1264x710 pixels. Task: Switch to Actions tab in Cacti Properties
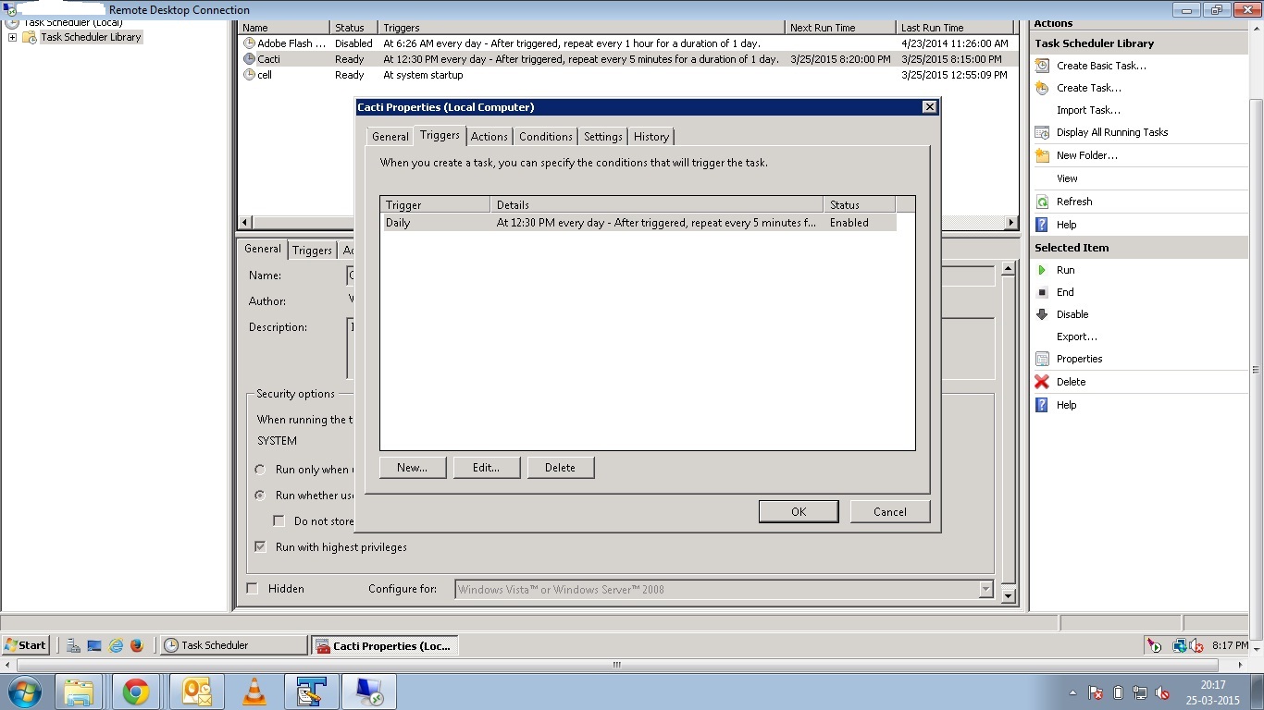coord(489,137)
